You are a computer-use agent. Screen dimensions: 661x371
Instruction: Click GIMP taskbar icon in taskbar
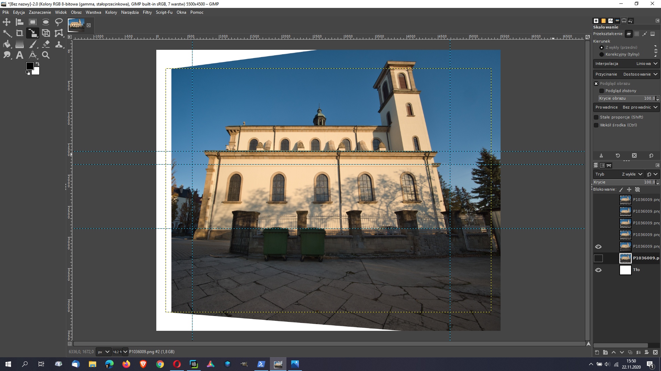[278, 364]
